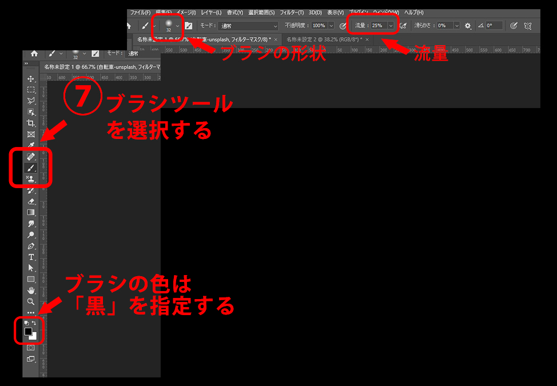The image size is (557, 386).
Task: Select the Rectangle shape tool
Action: 31,279
